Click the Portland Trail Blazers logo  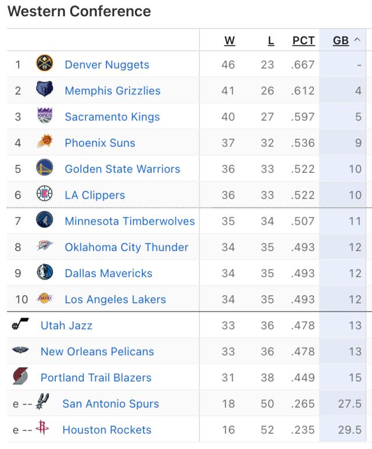click(x=20, y=377)
